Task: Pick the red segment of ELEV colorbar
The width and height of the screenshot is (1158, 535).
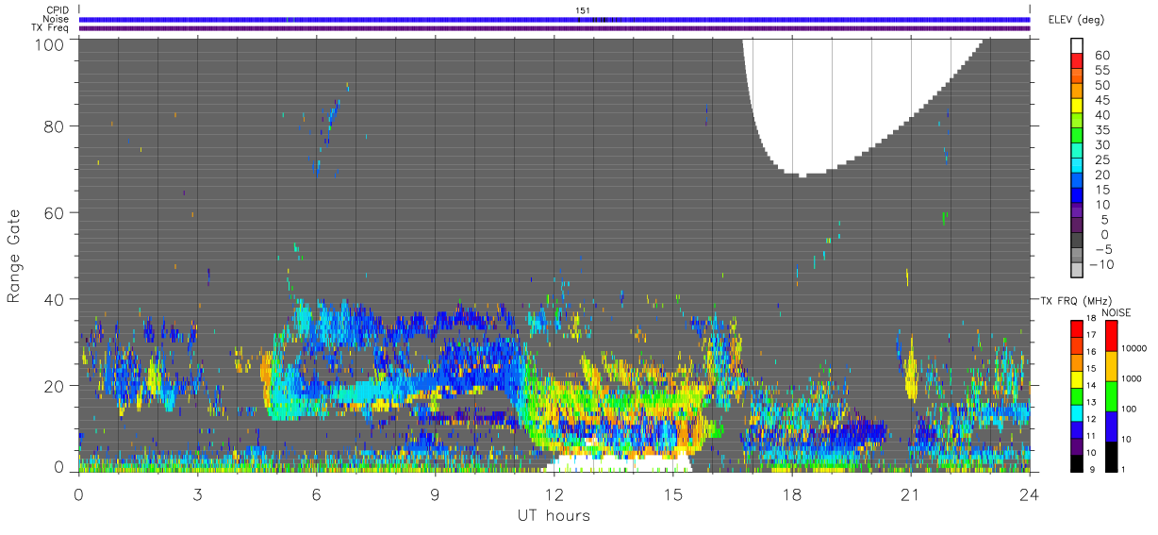Action: [x=1077, y=61]
